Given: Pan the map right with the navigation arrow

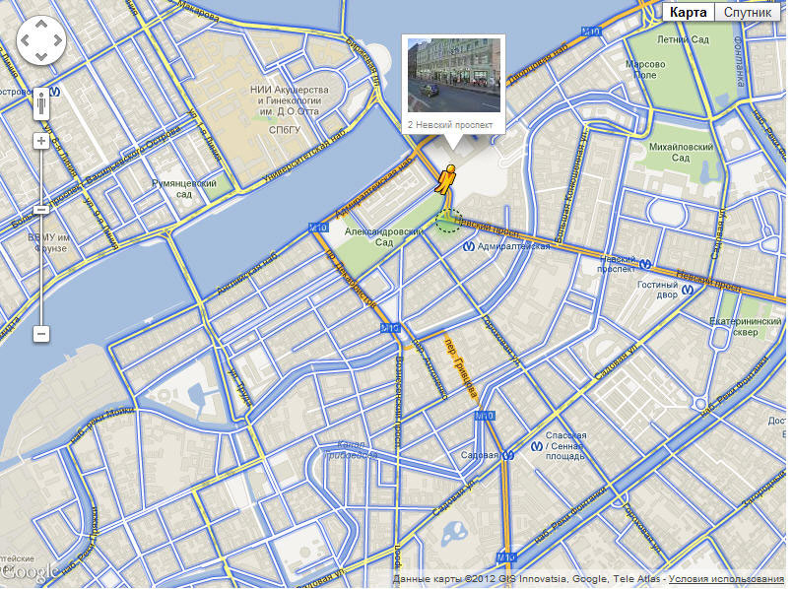Looking at the screenshot, I should (58, 40).
